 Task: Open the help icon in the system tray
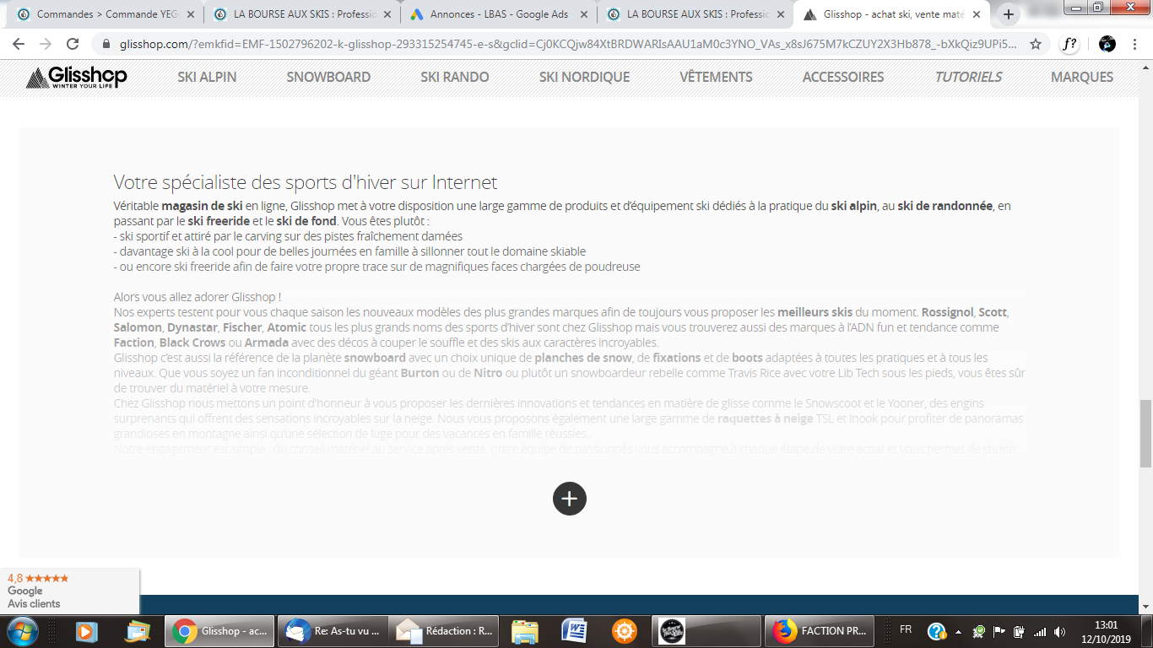(937, 631)
